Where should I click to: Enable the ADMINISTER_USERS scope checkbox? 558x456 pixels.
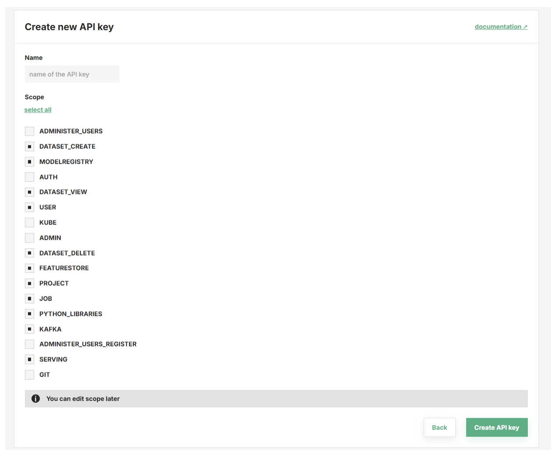30,131
